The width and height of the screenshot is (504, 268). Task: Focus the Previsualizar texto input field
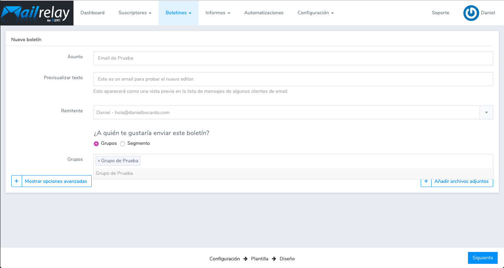pyautogui.click(x=293, y=79)
